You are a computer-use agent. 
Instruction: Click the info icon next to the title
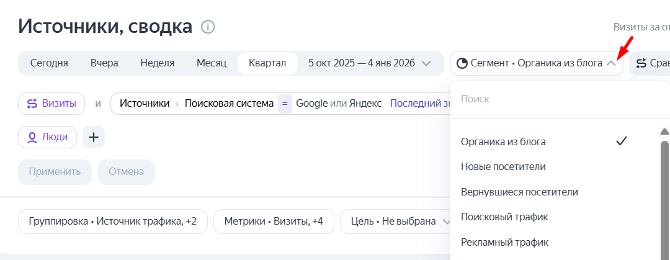tap(208, 27)
